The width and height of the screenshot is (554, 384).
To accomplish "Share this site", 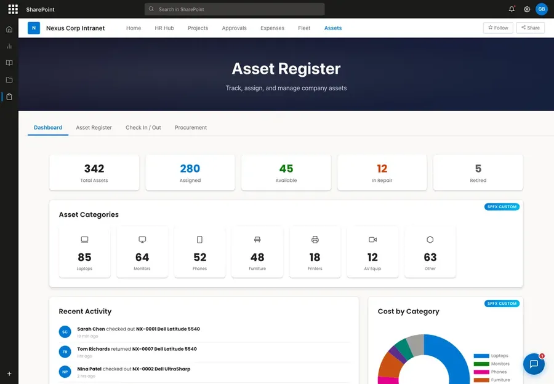I will tap(531, 28).
